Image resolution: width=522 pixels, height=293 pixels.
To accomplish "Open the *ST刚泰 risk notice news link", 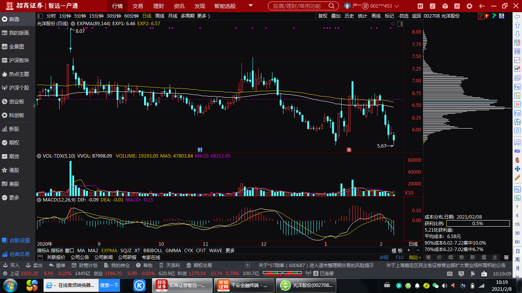I will (316, 265).
